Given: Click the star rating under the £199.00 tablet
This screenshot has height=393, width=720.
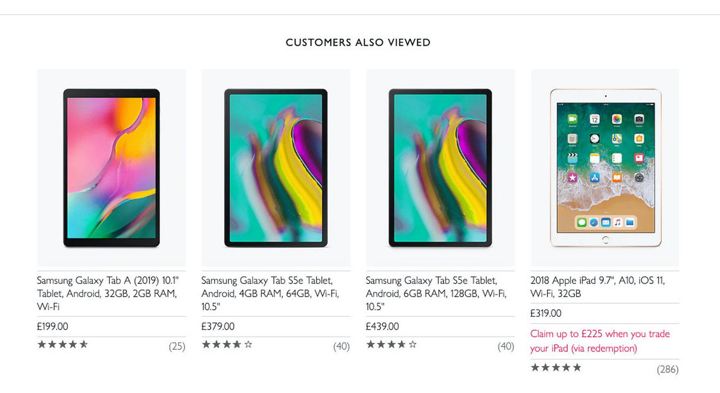Looking at the screenshot, I should [63, 344].
